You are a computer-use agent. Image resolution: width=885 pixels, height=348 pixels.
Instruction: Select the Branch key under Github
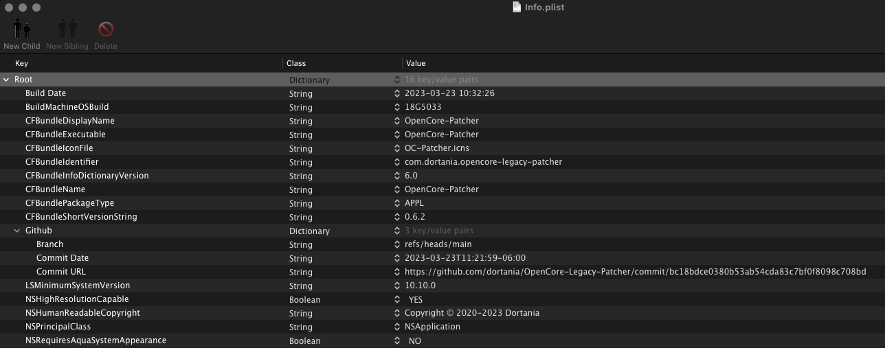point(49,244)
